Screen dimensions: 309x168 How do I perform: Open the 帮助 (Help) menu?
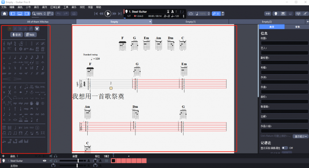99,7
